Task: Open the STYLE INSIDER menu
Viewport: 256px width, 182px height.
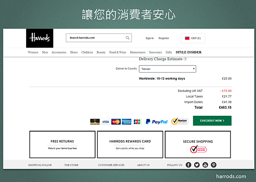Action: click(x=189, y=52)
